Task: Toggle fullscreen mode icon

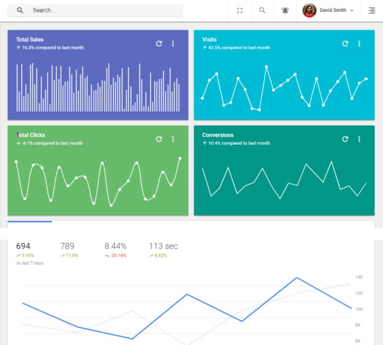Action: click(x=240, y=10)
